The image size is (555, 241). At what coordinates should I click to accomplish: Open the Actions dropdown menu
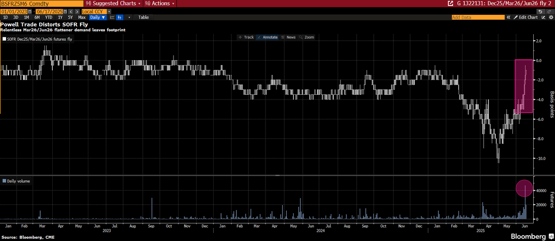[x=160, y=3]
